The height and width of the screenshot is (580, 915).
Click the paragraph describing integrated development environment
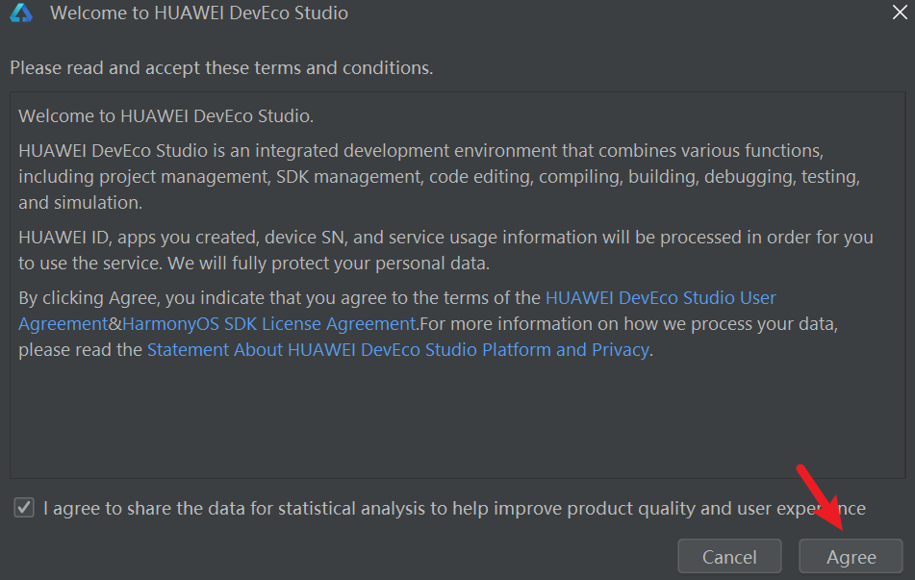[x=440, y=177]
